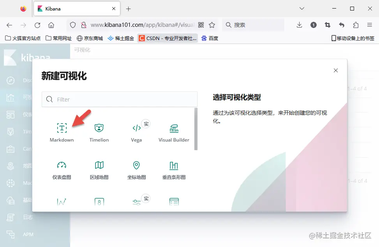Expand the list all tabs dropdown
This screenshot has width=379, height=247.
301,9
